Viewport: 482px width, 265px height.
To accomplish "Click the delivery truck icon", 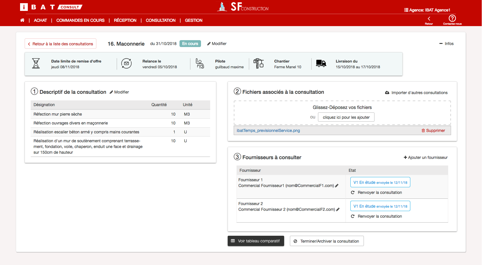I will (x=321, y=63).
